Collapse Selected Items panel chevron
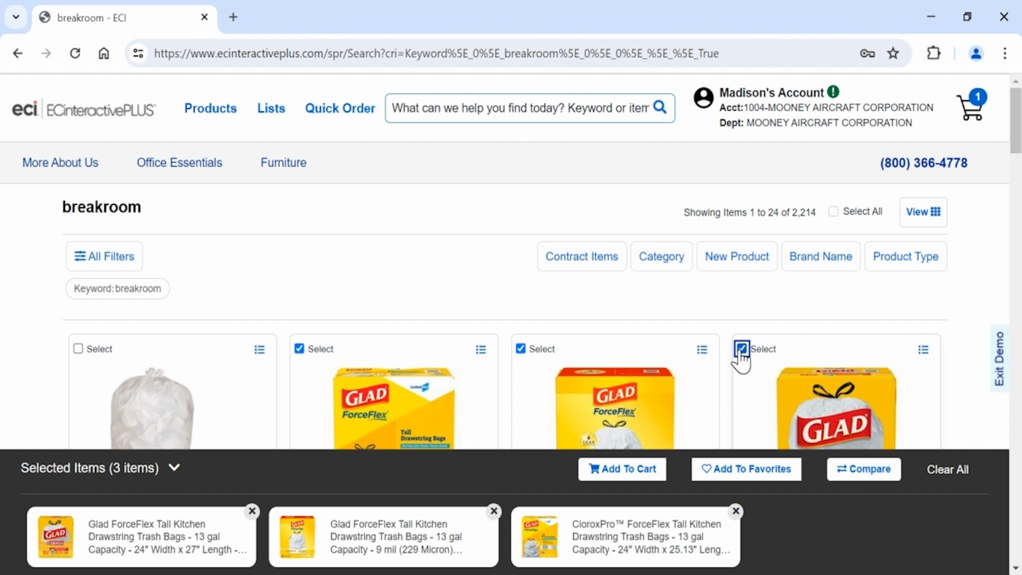Image resolution: width=1022 pixels, height=575 pixels. click(174, 468)
